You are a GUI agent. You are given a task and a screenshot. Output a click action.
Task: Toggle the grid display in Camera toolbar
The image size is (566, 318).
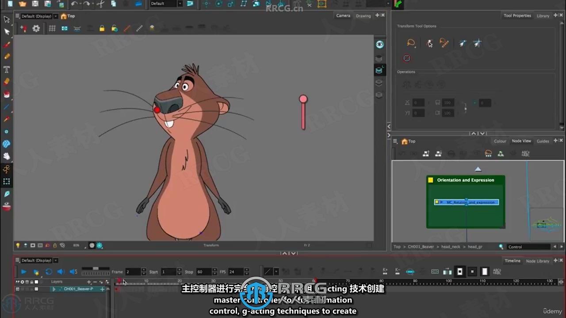pos(52,28)
